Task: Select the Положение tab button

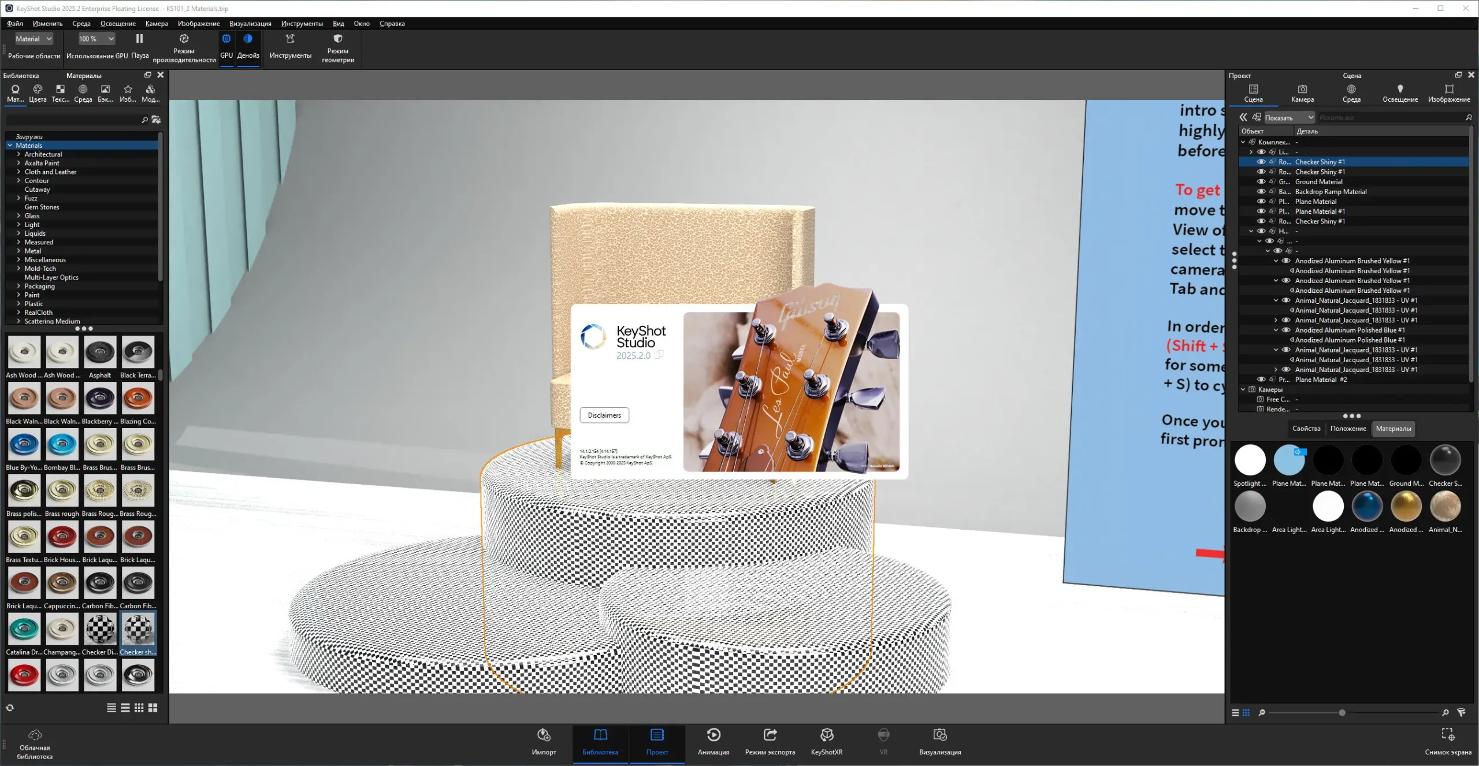Action: point(1348,429)
